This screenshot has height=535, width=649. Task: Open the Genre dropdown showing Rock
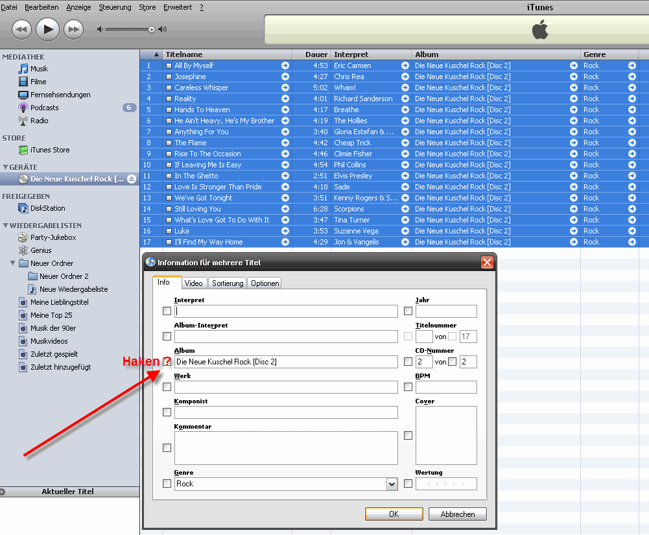pos(392,484)
